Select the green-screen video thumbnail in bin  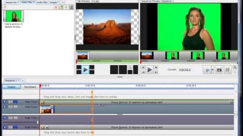click(13, 16)
